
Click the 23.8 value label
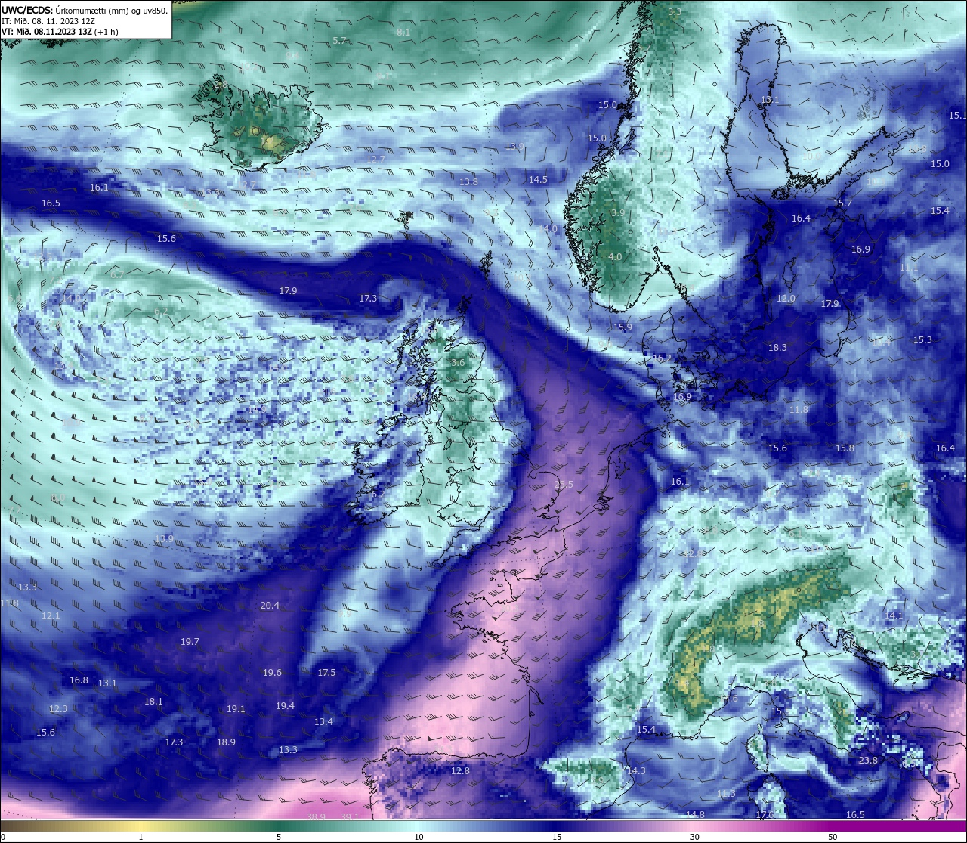pos(868,760)
